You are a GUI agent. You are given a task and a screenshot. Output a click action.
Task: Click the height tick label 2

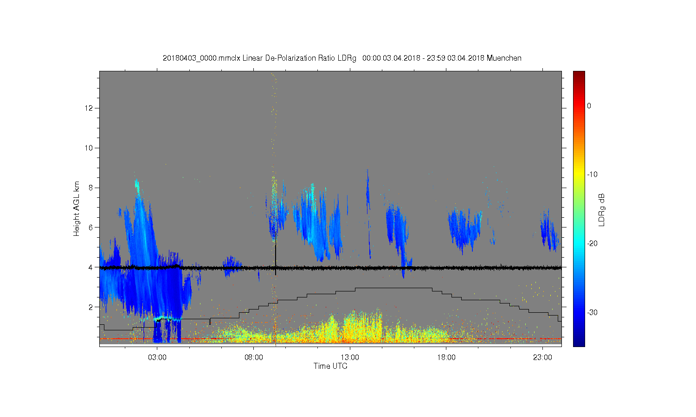click(91, 307)
